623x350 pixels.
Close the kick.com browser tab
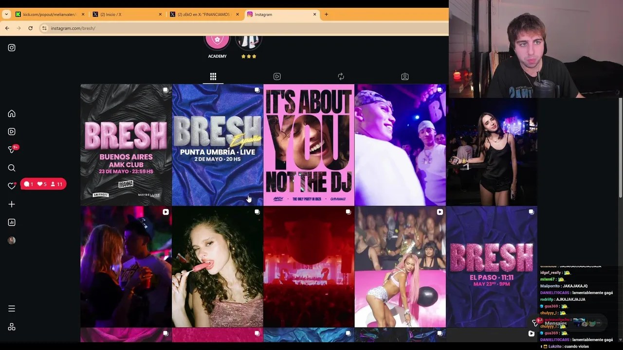tap(83, 14)
